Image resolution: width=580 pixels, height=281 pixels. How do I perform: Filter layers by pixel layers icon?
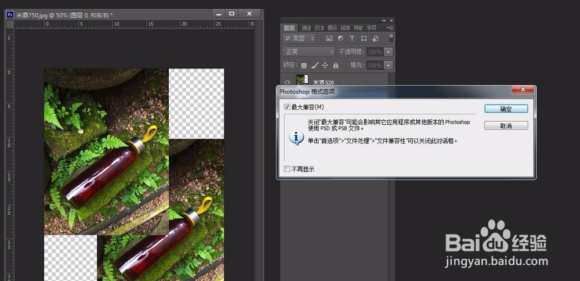[x=329, y=38]
